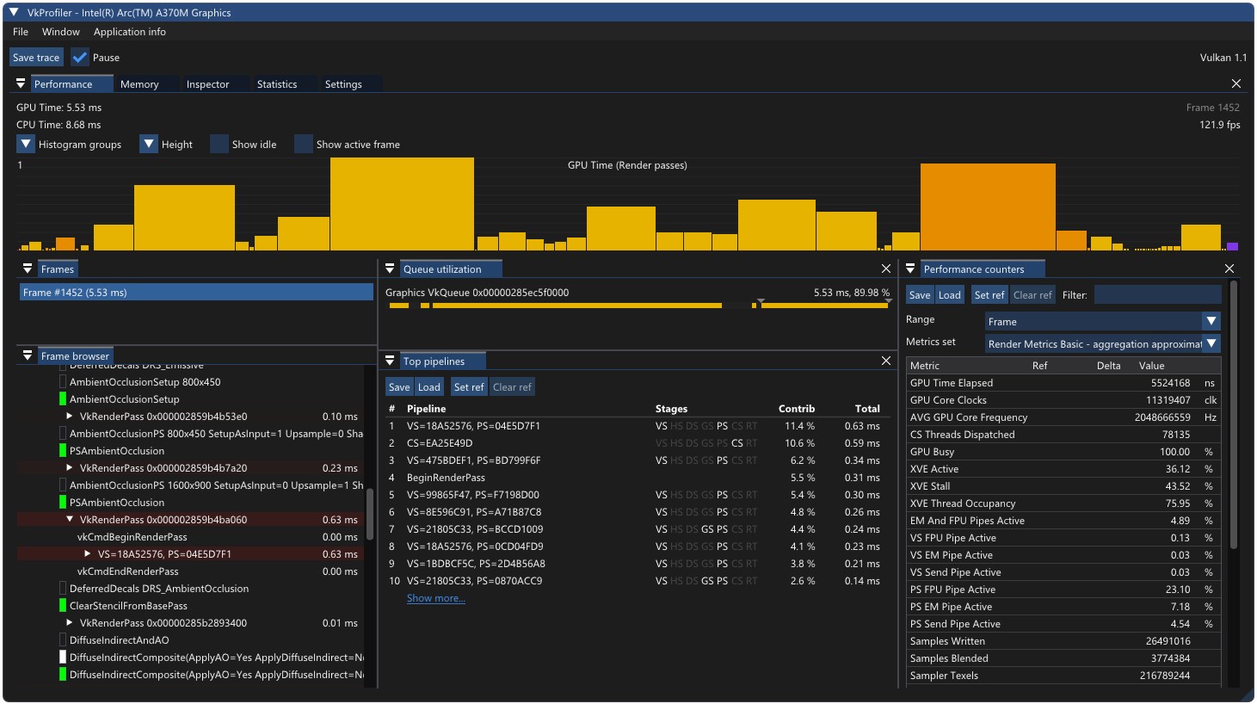The height and width of the screenshot is (704, 1257).
Task: Enable the Show active frame checkbox
Action: pyautogui.click(x=304, y=145)
